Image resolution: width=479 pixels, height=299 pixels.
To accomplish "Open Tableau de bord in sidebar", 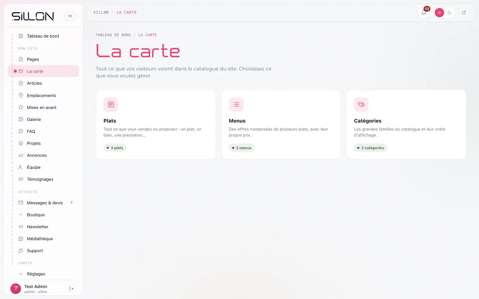I will coord(43,36).
